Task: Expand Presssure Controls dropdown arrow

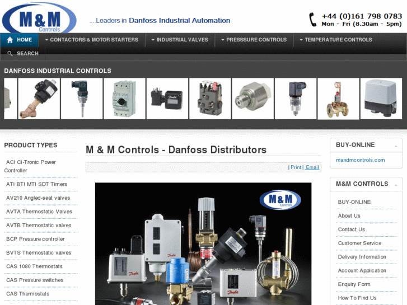Action: click(x=223, y=40)
